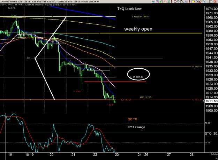Click the 1974.00 price axis value
Screen dimensions: 218x160
coord(211,9)
